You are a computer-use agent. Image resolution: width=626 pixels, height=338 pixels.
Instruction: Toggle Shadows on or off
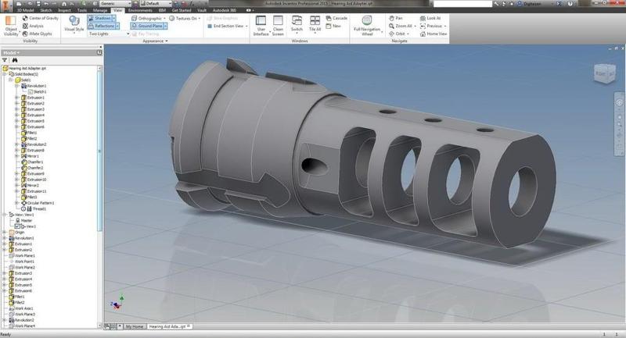pos(99,18)
